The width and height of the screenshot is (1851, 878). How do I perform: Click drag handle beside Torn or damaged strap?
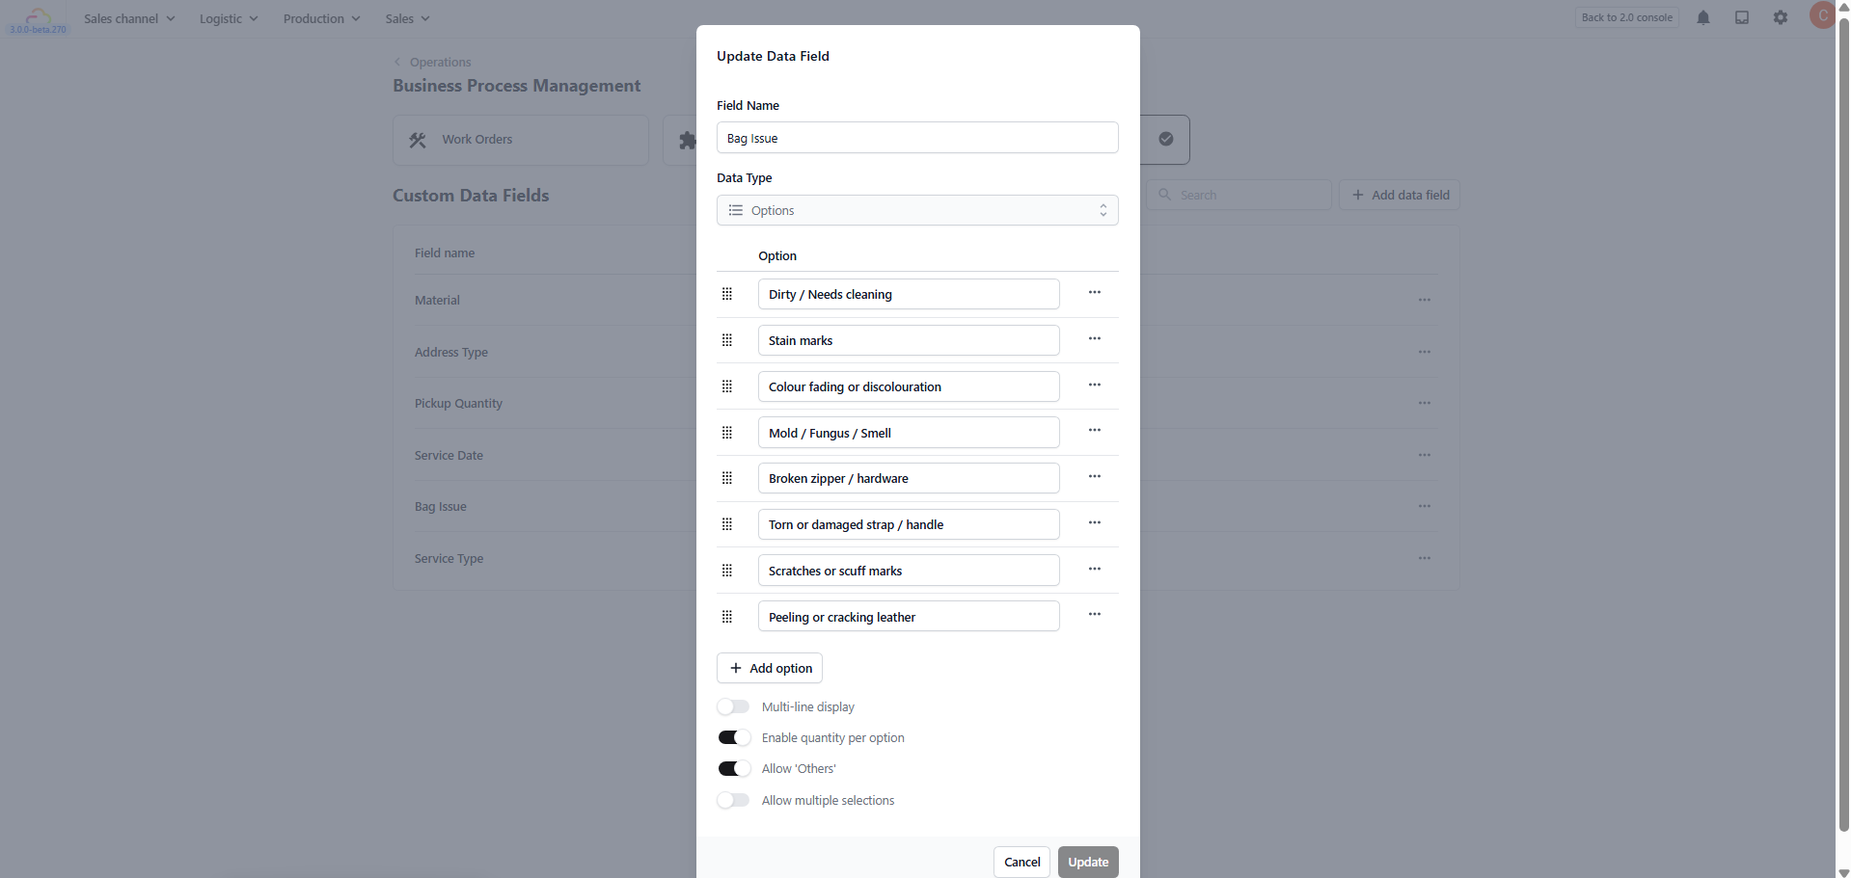[x=727, y=524]
